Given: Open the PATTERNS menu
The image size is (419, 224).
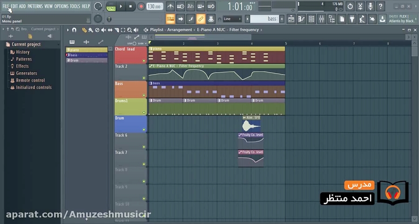Looking at the screenshot, I should (x=35, y=6).
